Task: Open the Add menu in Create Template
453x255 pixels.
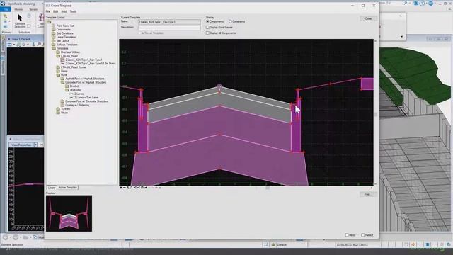Action: (64, 11)
